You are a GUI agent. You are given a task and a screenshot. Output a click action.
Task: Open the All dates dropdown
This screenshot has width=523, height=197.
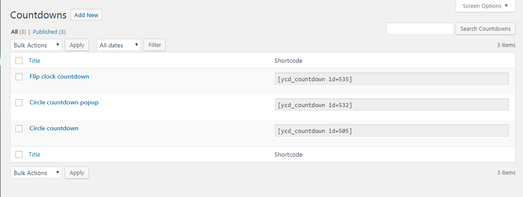click(x=119, y=45)
